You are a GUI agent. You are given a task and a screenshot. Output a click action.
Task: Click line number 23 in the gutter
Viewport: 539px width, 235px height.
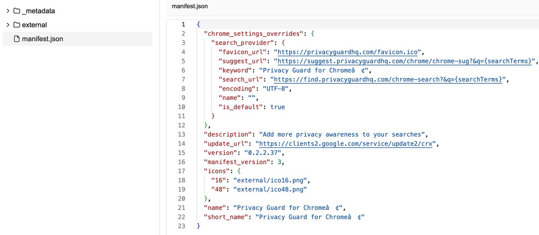(181, 226)
